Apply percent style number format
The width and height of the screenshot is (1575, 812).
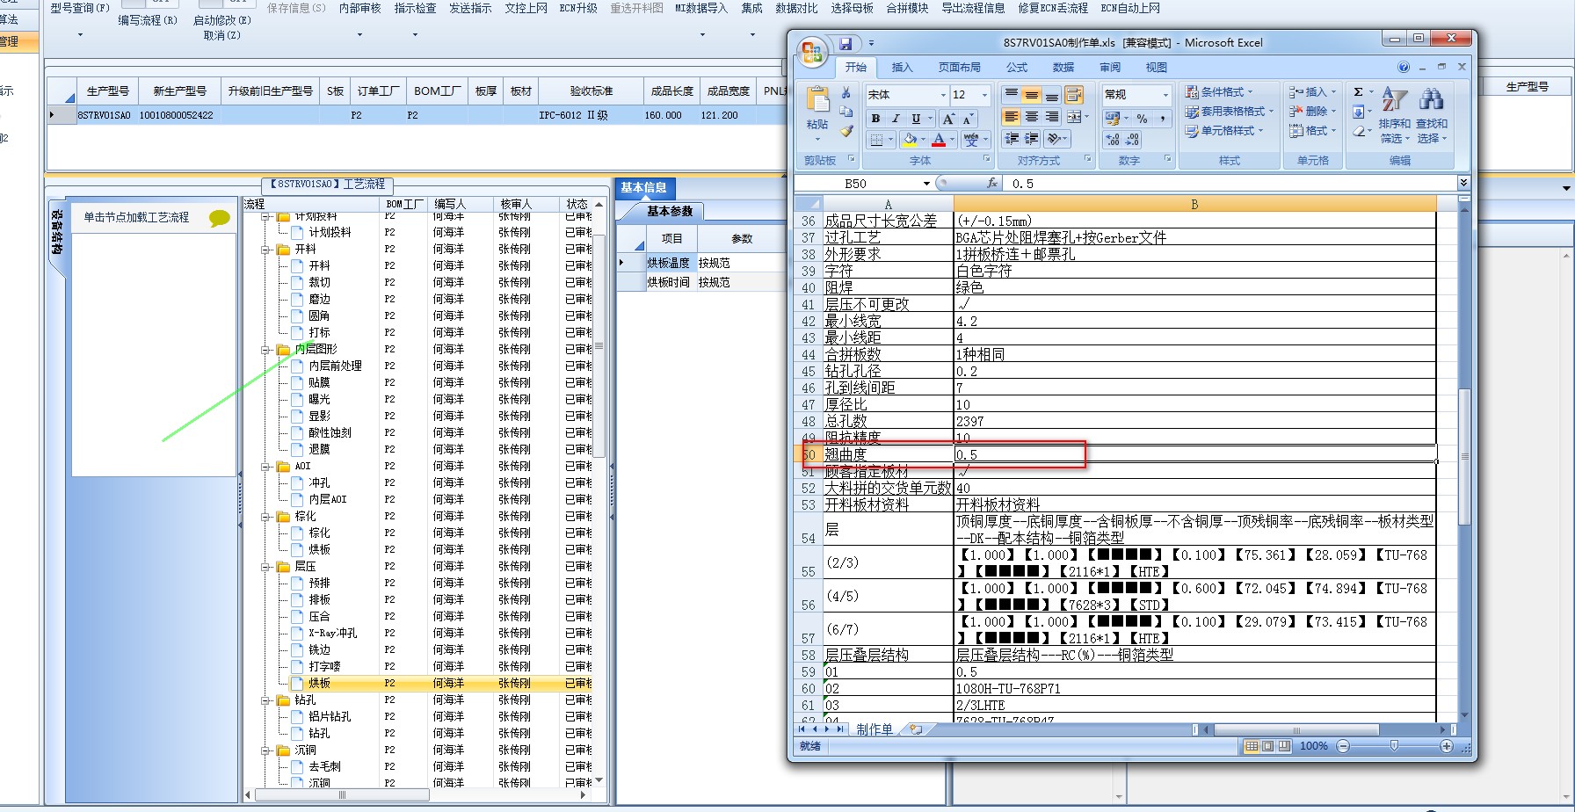pyautogui.click(x=1142, y=118)
